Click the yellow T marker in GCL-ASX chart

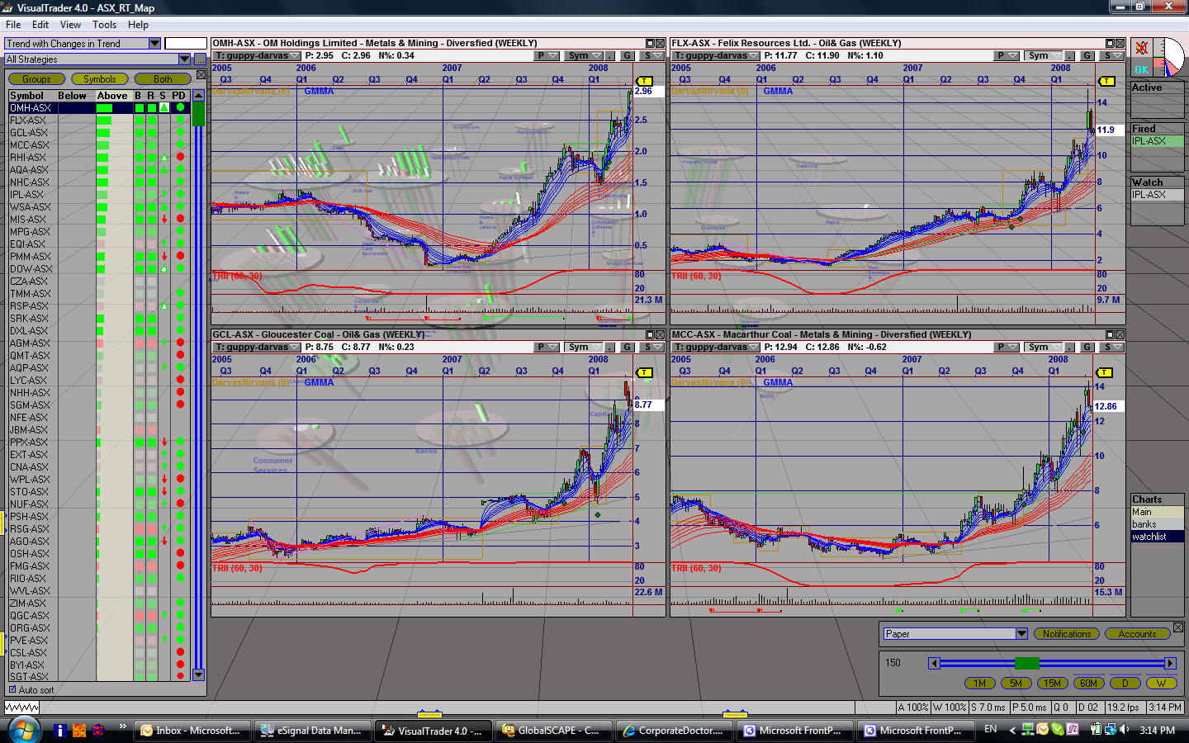(x=645, y=372)
